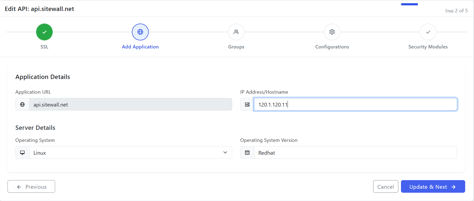Click globe icon beside Application URL field
This screenshot has height=201, width=474.
(22, 104)
